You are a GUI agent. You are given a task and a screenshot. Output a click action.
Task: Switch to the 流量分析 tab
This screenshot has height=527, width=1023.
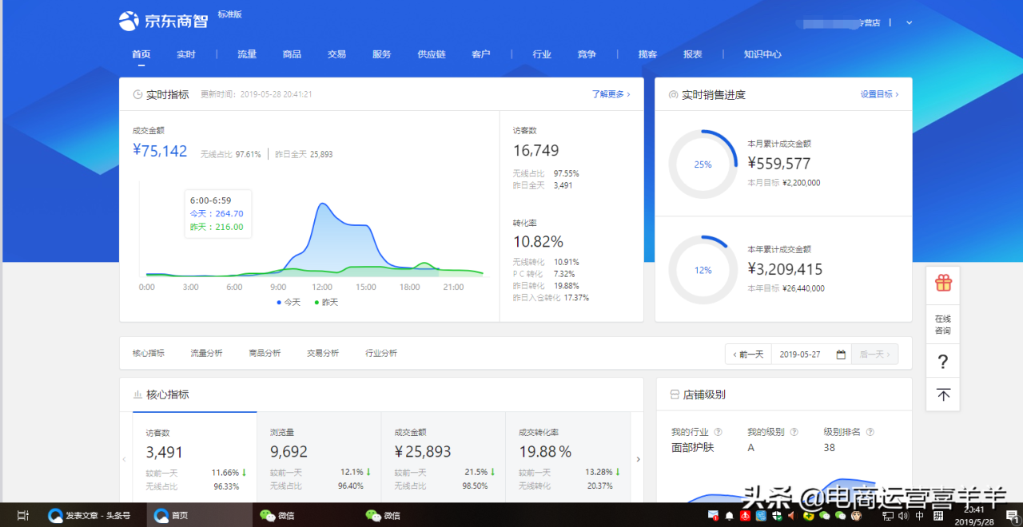click(206, 352)
